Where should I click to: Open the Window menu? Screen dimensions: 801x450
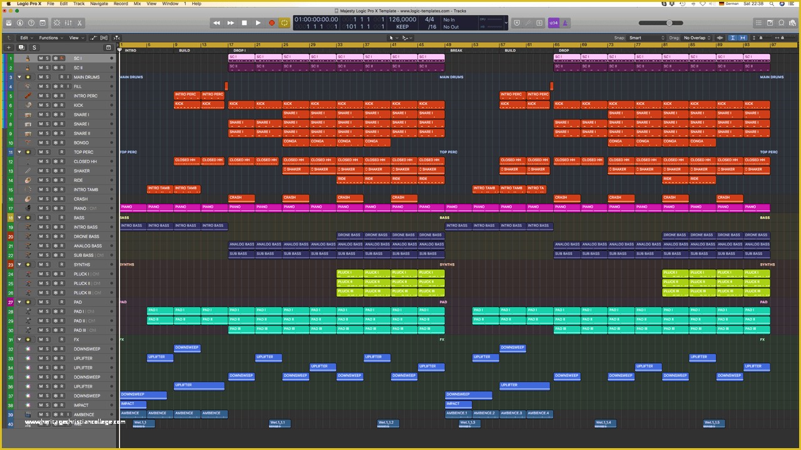[x=170, y=4]
